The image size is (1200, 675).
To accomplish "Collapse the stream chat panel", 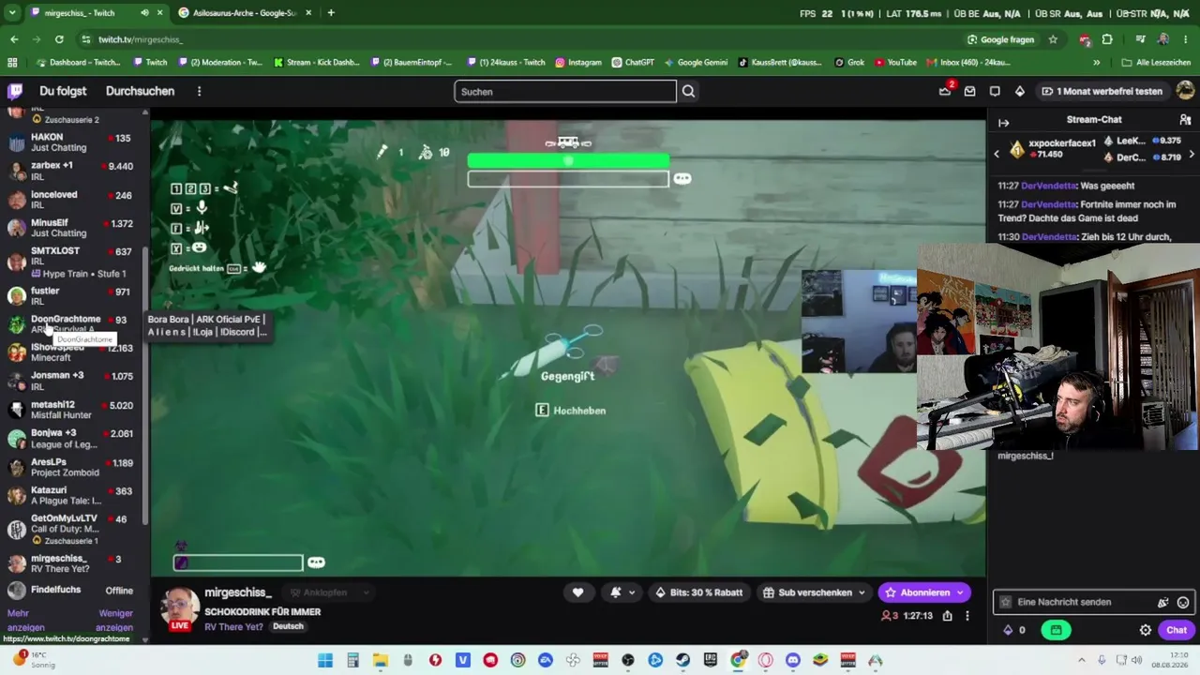I will 1003,123.
